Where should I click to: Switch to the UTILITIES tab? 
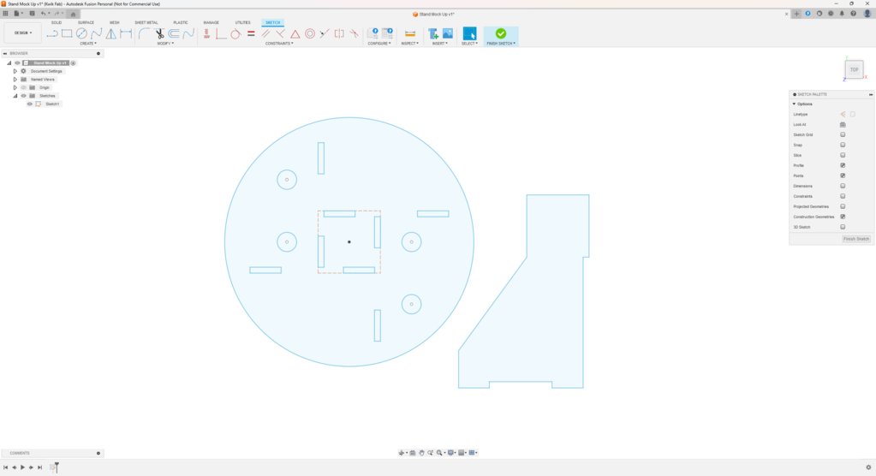tap(242, 23)
